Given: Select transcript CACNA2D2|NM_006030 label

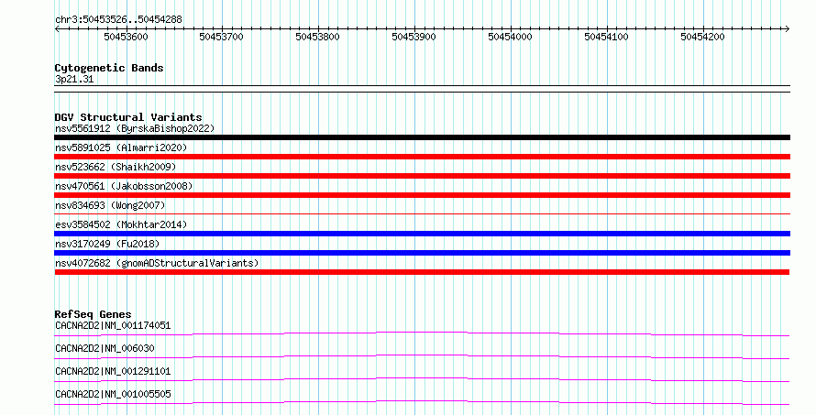Looking at the screenshot, I should click(x=105, y=348).
